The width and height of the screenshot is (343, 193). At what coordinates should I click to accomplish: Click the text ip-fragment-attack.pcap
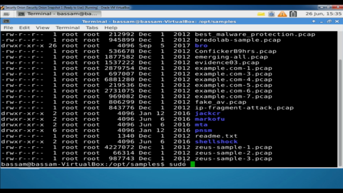(244, 108)
